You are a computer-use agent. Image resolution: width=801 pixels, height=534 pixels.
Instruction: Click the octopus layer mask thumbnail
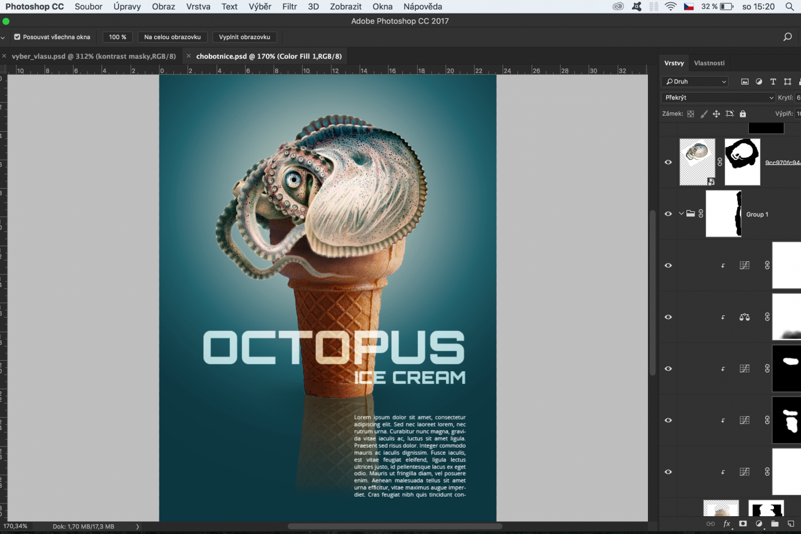tap(742, 162)
